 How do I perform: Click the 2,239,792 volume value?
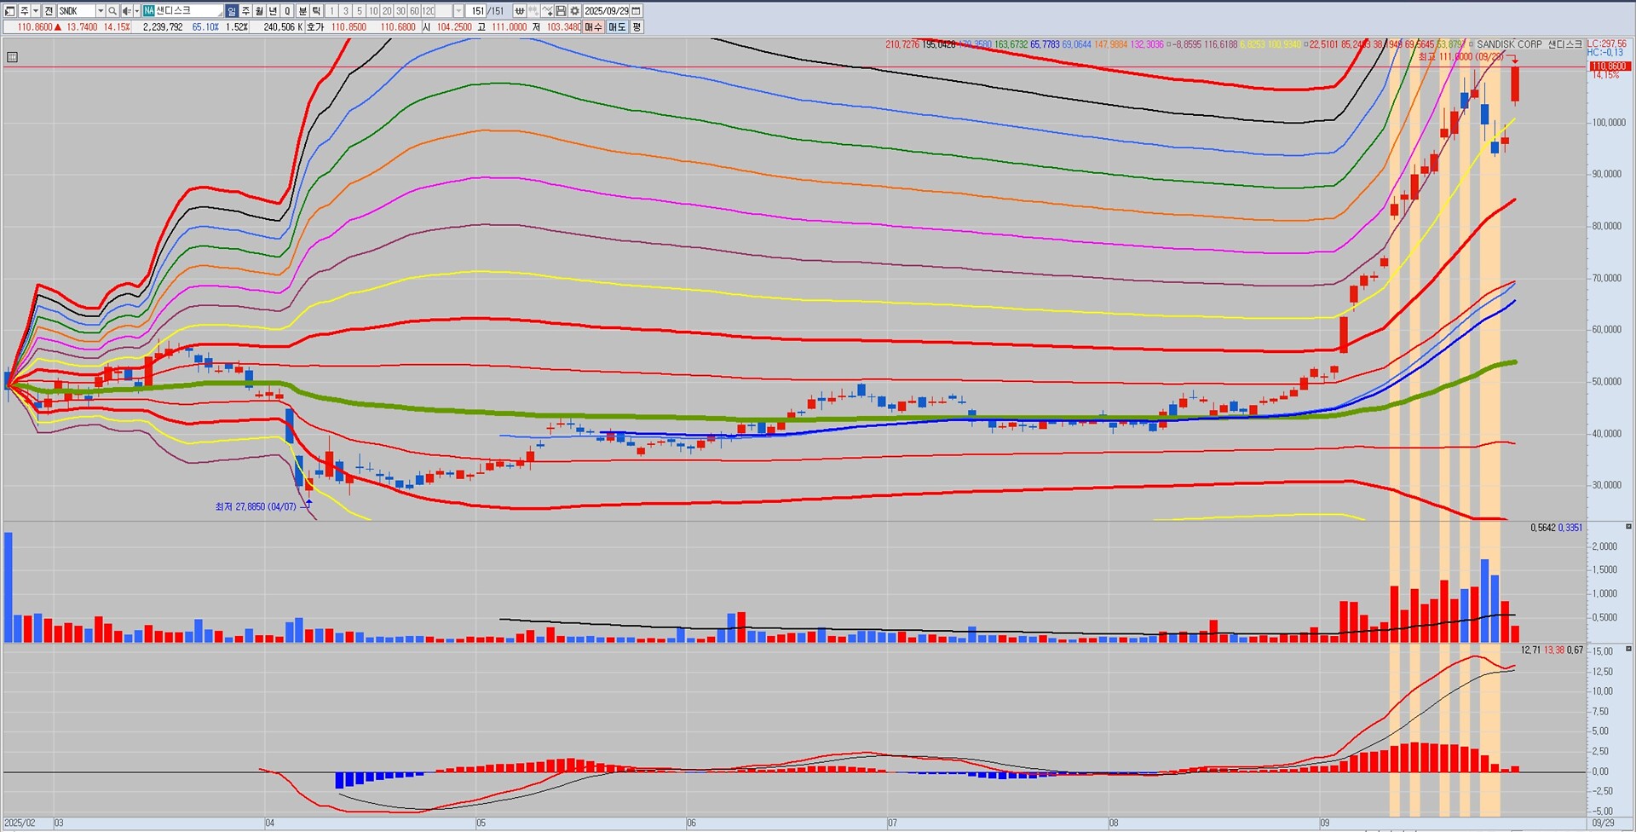coord(163,27)
